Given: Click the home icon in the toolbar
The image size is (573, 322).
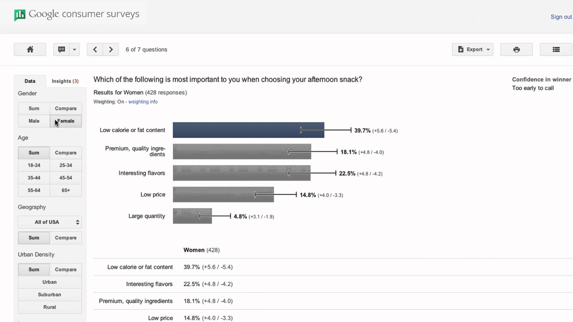Looking at the screenshot, I should point(30,49).
